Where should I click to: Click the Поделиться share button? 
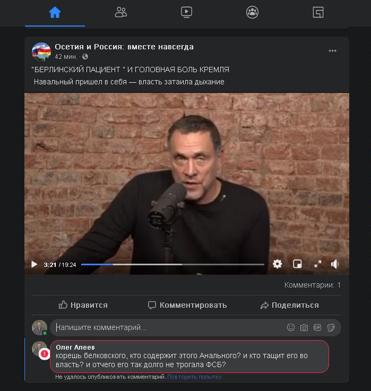tap(289, 305)
